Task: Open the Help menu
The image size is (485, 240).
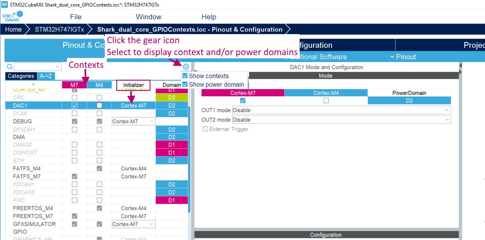Action: 209,17
